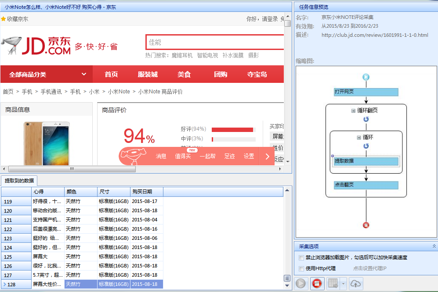Screen dimensions: 438x292
Task: Click the data table scroll down arrow
Action: [287, 285]
